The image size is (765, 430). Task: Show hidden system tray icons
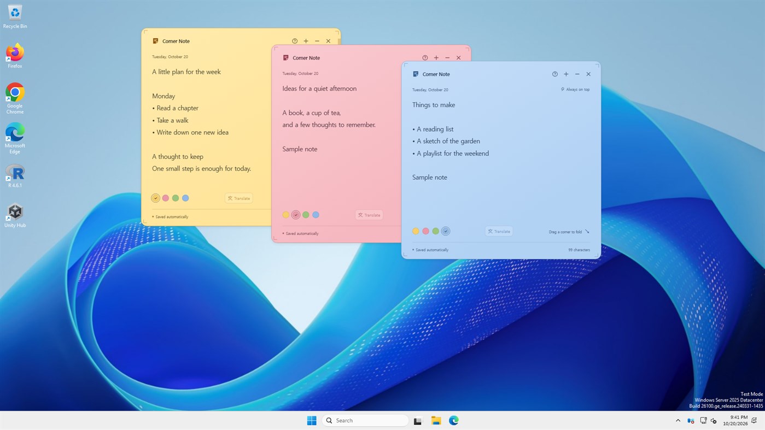678,420
